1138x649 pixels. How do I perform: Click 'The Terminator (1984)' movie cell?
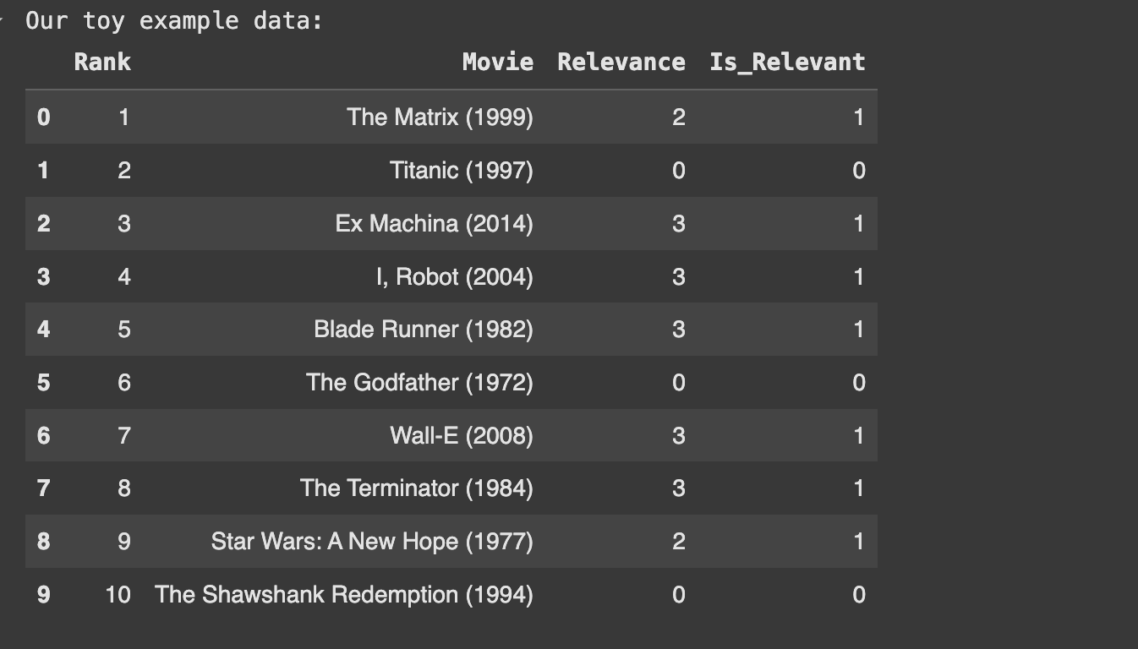[x=416, y=488]
